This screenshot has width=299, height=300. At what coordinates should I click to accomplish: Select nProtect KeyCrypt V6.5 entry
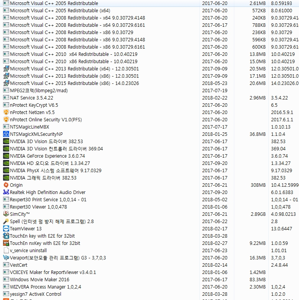pyautogui.click(x=34, y=105)
